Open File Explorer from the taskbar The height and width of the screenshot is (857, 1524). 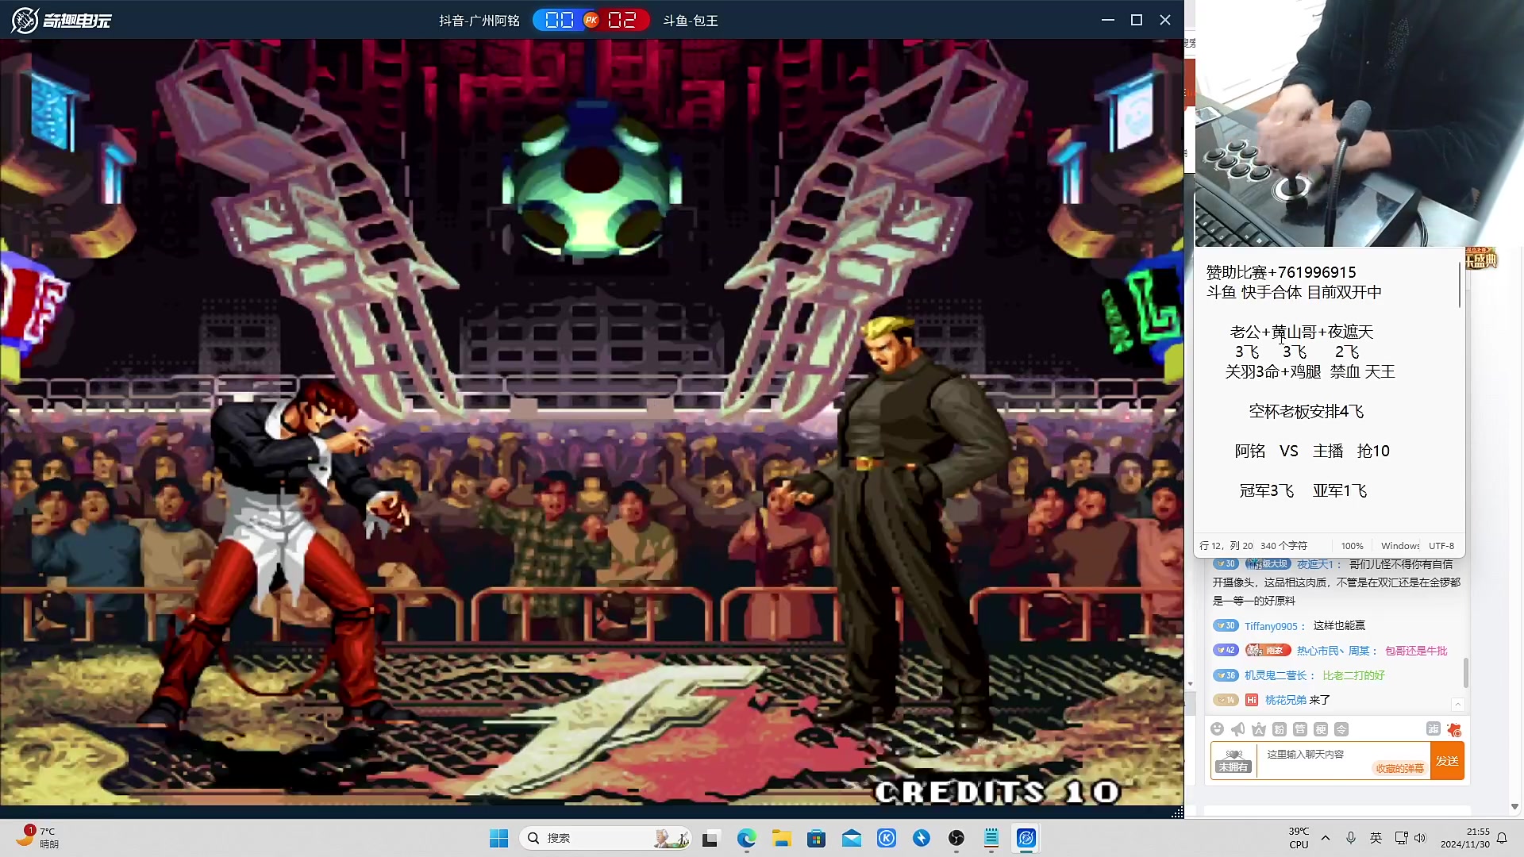coord(782,838)
